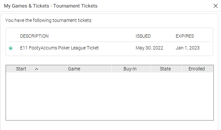Click the sort arrow in Start column

tap(36, 69)
